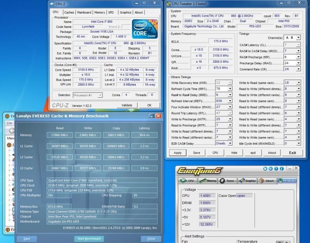Click the L3 Cache Copy value 25749 MB/s

click(116, 168)
